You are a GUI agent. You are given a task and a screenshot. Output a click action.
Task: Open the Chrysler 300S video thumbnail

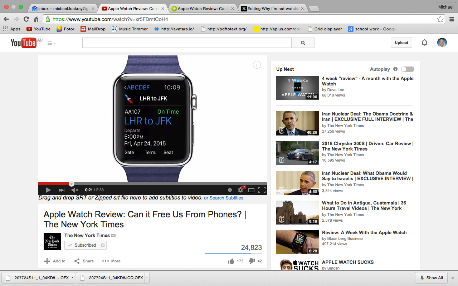point(298,153)
